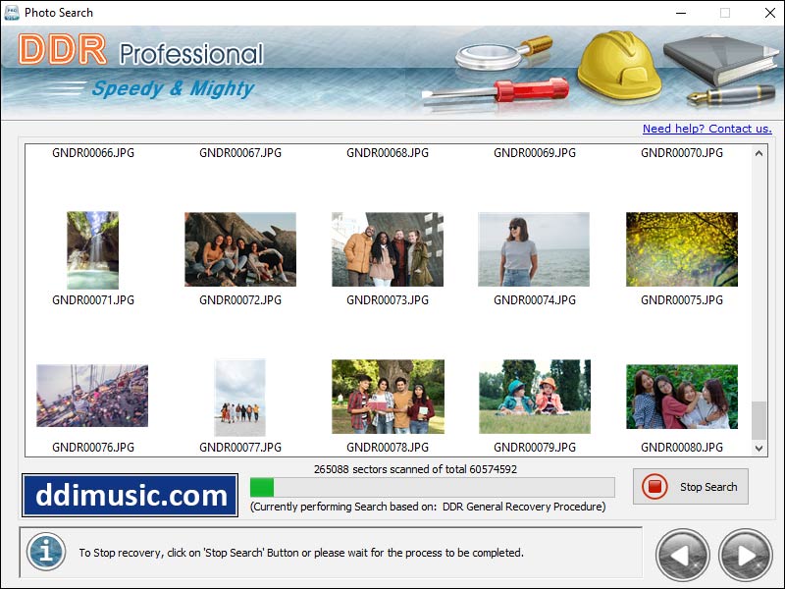
Task: Select thumbnail GNDR00074.JPG woman photo
Action: click(535, 248)
